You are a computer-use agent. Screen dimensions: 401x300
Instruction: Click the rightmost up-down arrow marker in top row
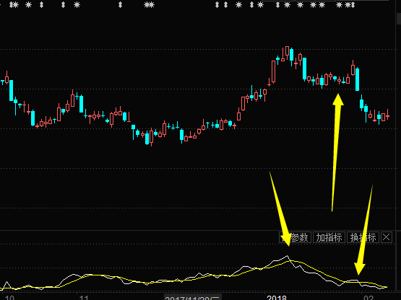(353, 4)
